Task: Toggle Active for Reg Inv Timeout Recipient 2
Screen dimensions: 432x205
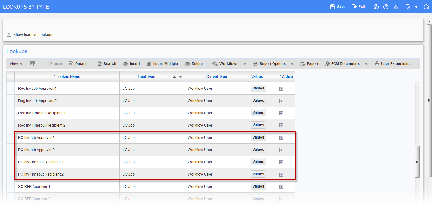Action: click(x=281, y=125)
